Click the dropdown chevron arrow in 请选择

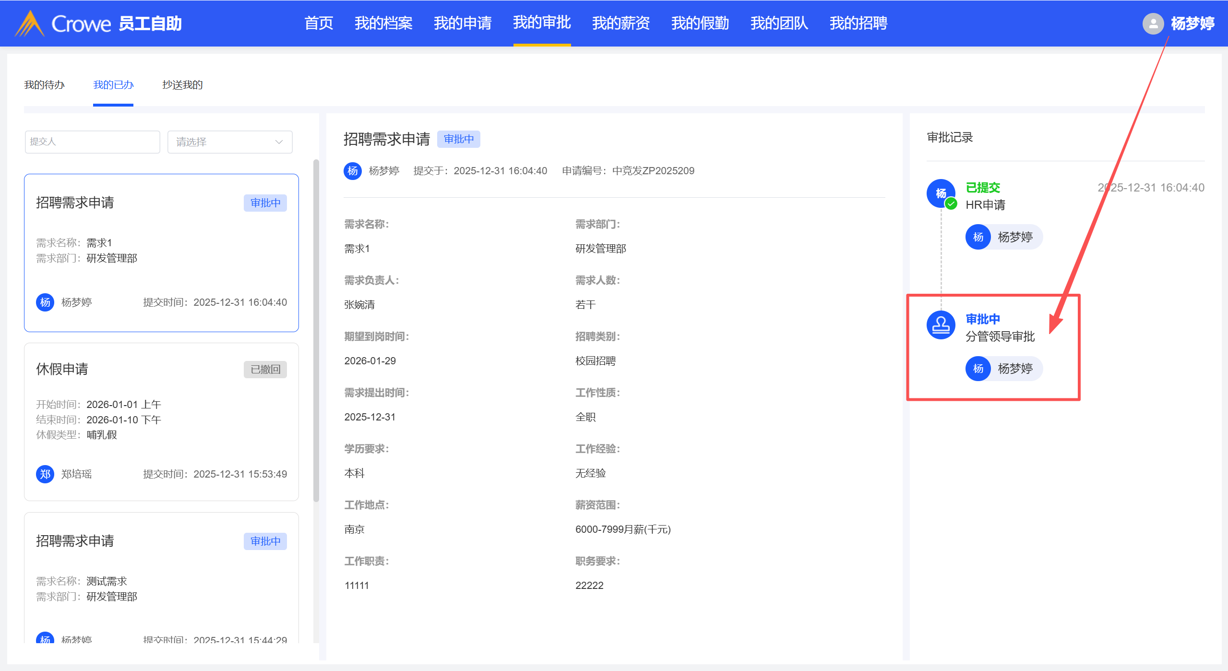coord(279,142)
